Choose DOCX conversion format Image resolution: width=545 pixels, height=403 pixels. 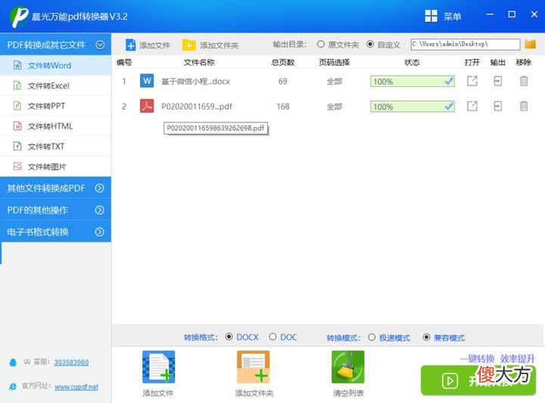pos(229,336)
